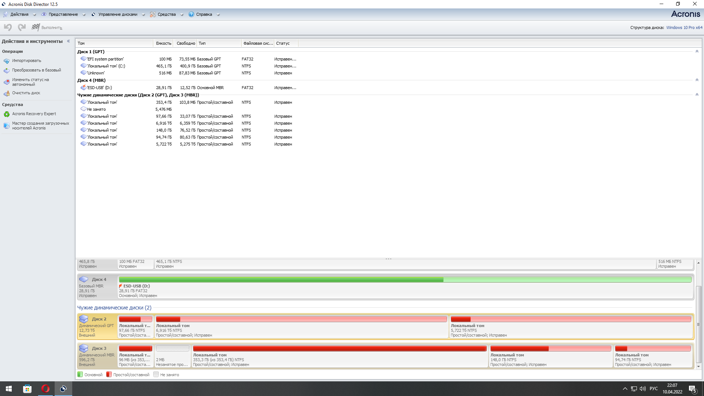This screenshot has height=396, width=704.
Task: Collapse the Диск 4 (MBR) group
Action: click(697, 80)
